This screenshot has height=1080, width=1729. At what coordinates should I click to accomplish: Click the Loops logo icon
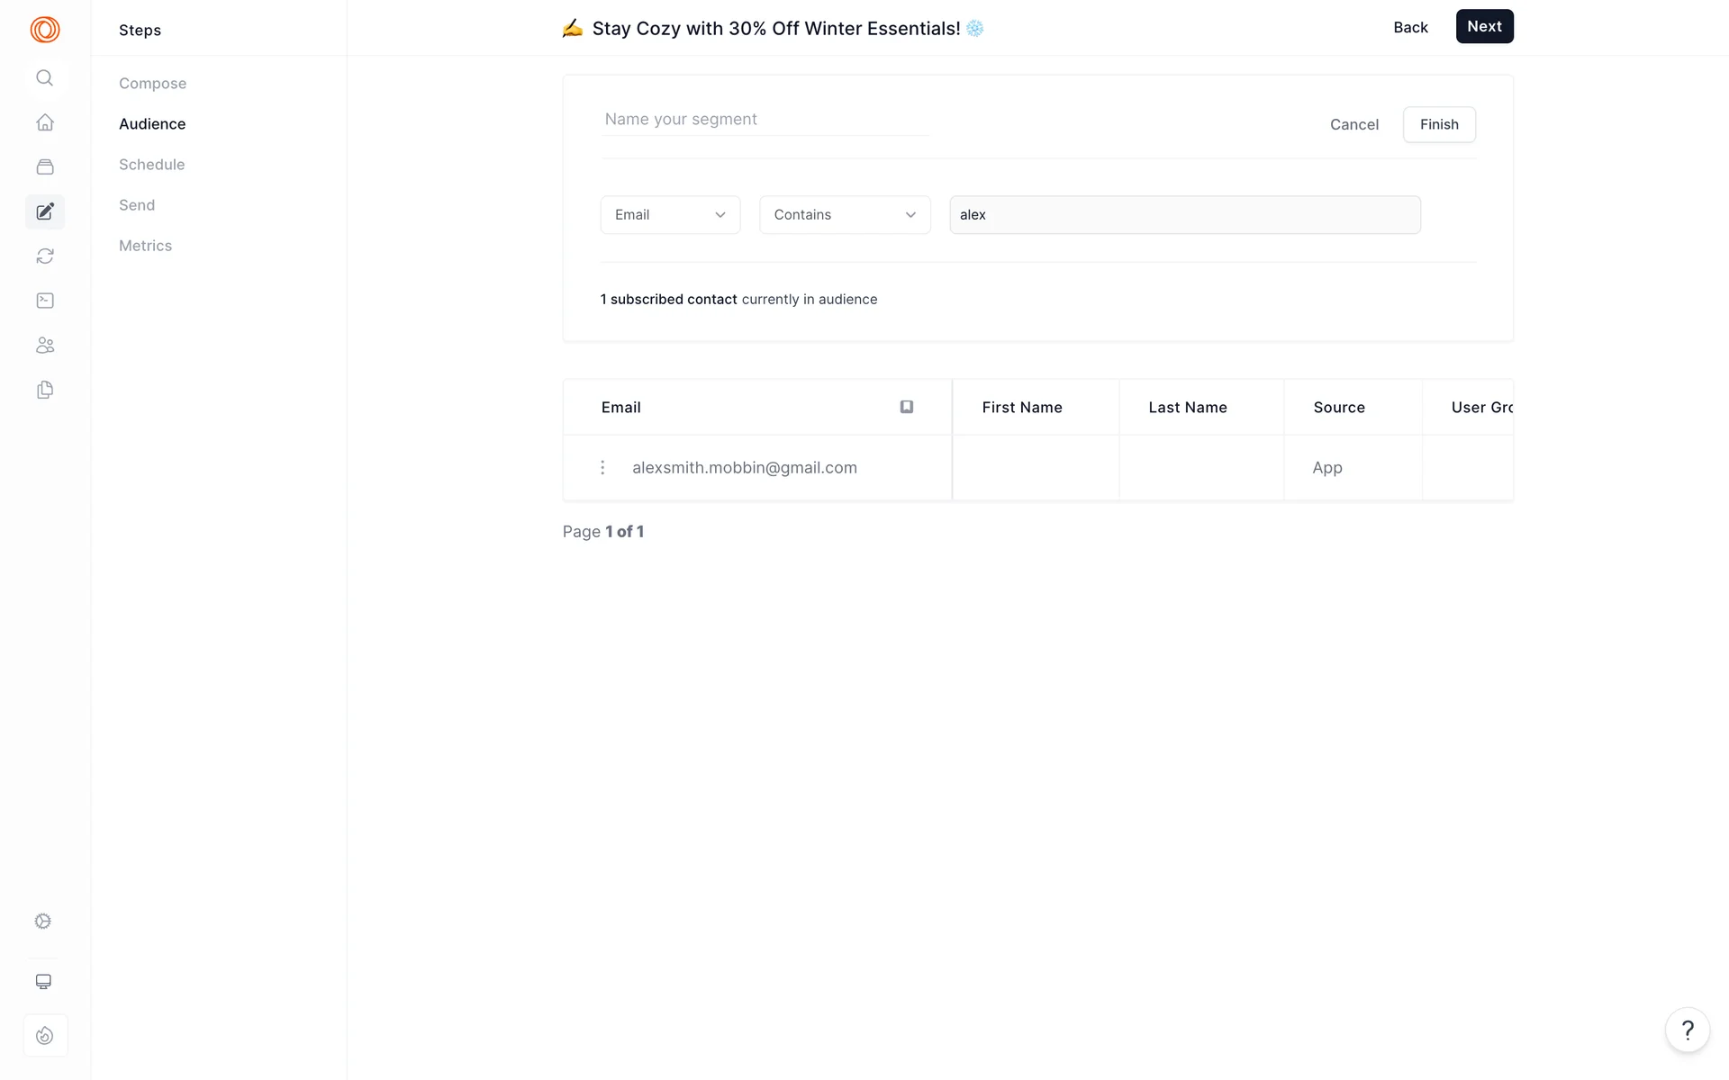(44, 30)
